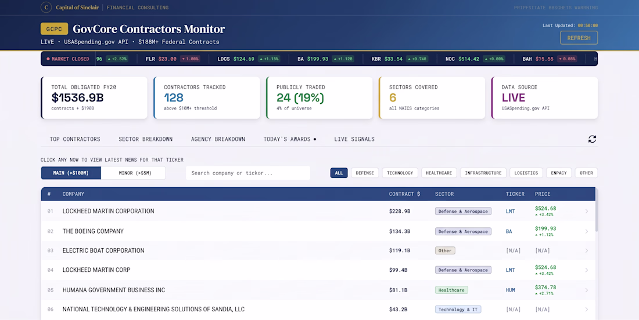
Task: Click the Publicly Traded card
Action: pyautogui.click(x=319, y=97)
